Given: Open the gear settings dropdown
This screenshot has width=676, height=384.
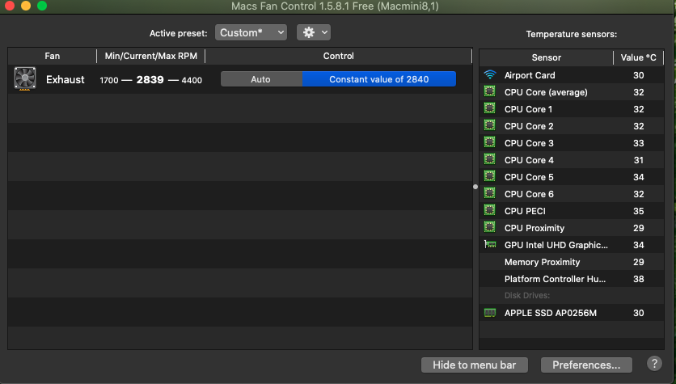Looking at the screenshot, I should point(314,32).
